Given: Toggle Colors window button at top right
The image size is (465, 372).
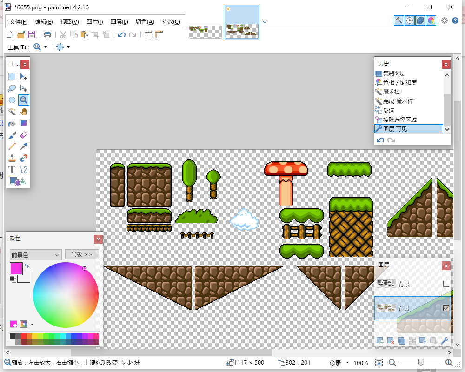Looking at the screenshot, I should 431,20.
